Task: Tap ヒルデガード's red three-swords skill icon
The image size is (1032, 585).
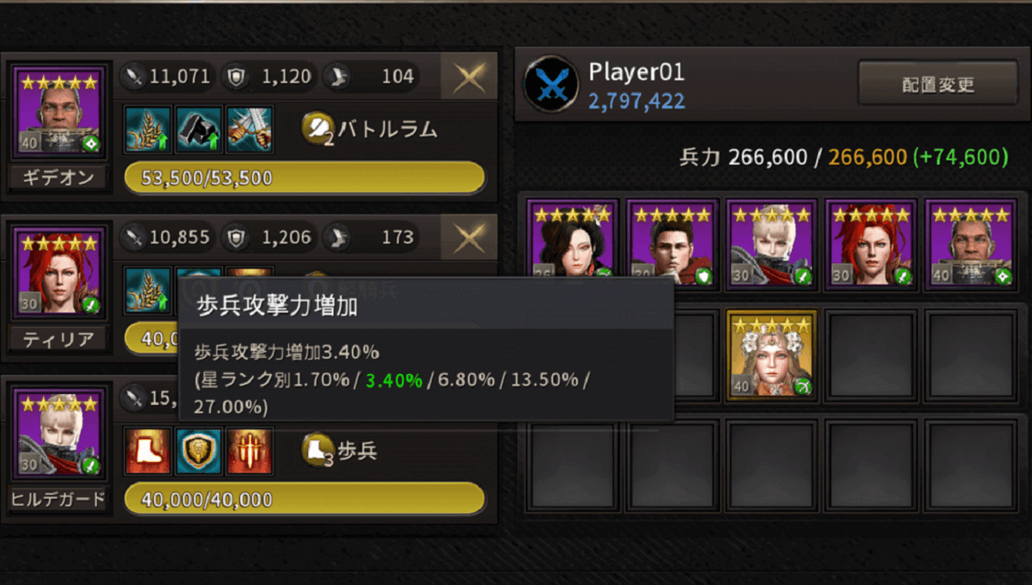Action: click(x=250, y=451)
